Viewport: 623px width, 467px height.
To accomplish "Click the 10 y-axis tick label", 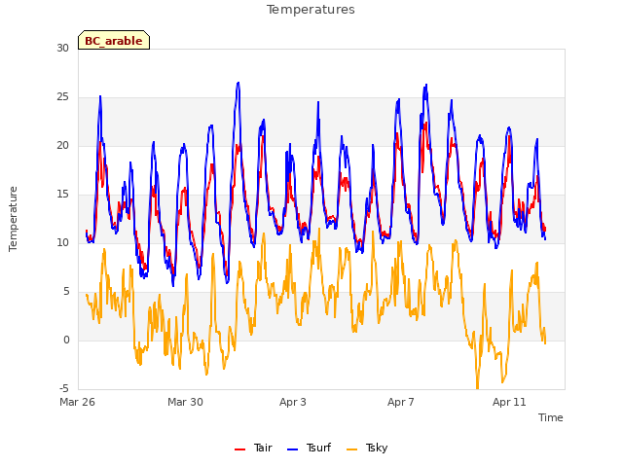I will coord(62,242).
